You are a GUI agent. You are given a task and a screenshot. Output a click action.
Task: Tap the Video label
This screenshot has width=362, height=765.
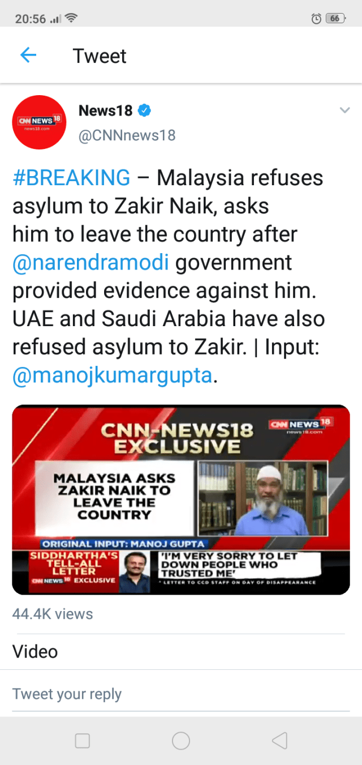(35, 651)
